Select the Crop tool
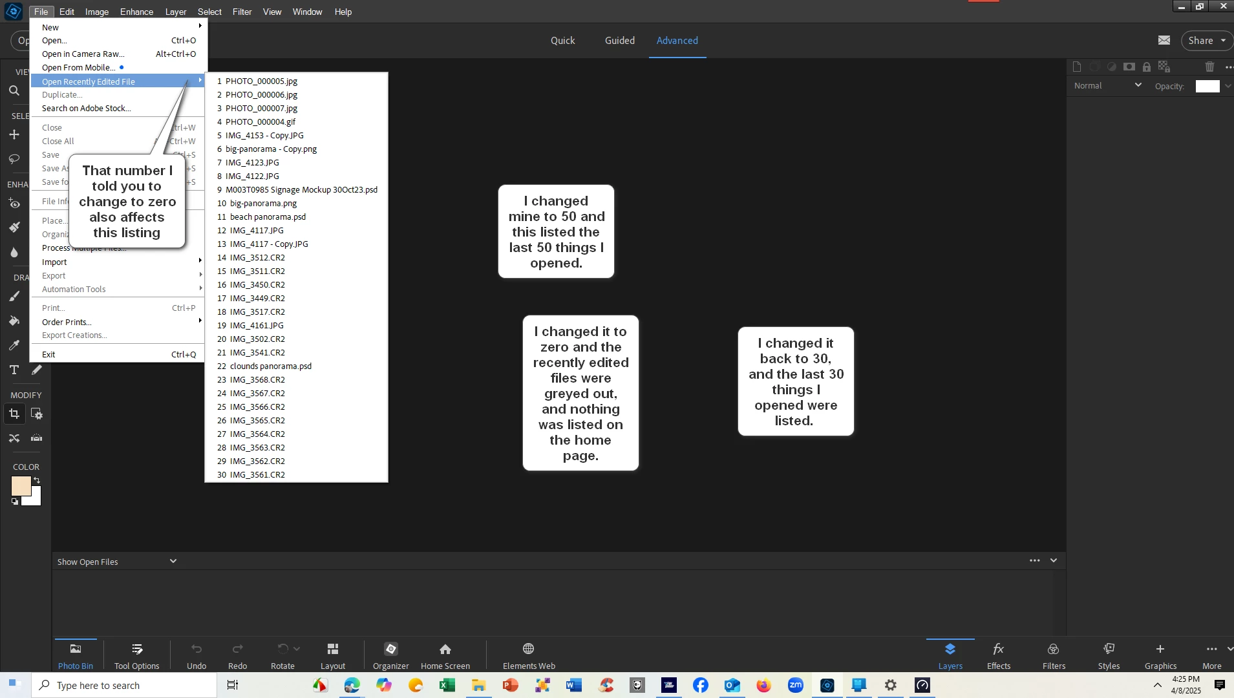 [14, 414]
